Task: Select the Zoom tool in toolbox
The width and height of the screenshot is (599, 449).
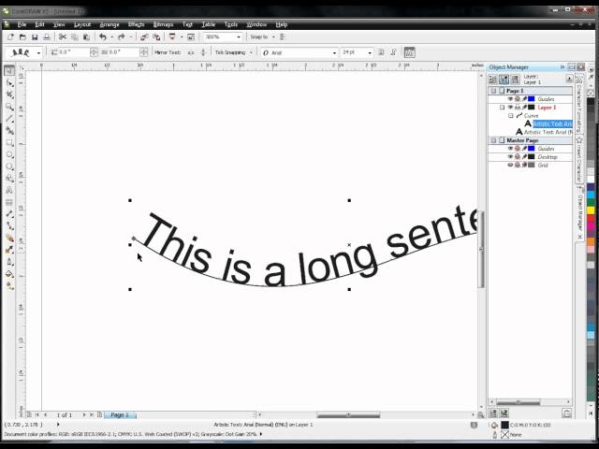Action: coord(9,107)
